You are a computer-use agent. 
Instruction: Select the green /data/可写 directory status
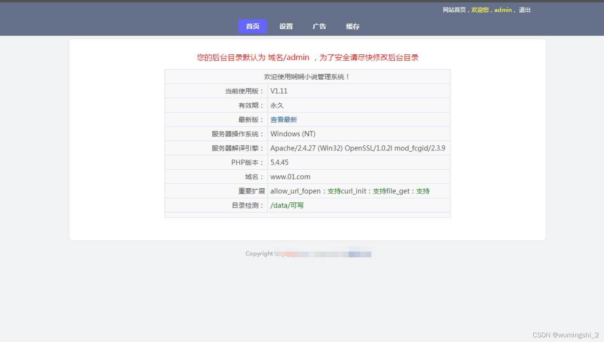click(287, 205)
